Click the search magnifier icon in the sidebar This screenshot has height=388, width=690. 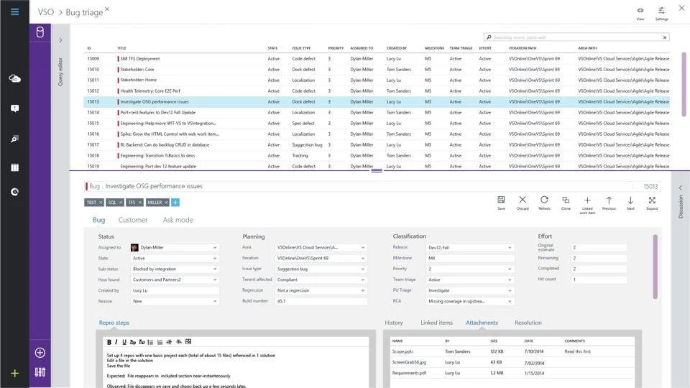[14, 139]
